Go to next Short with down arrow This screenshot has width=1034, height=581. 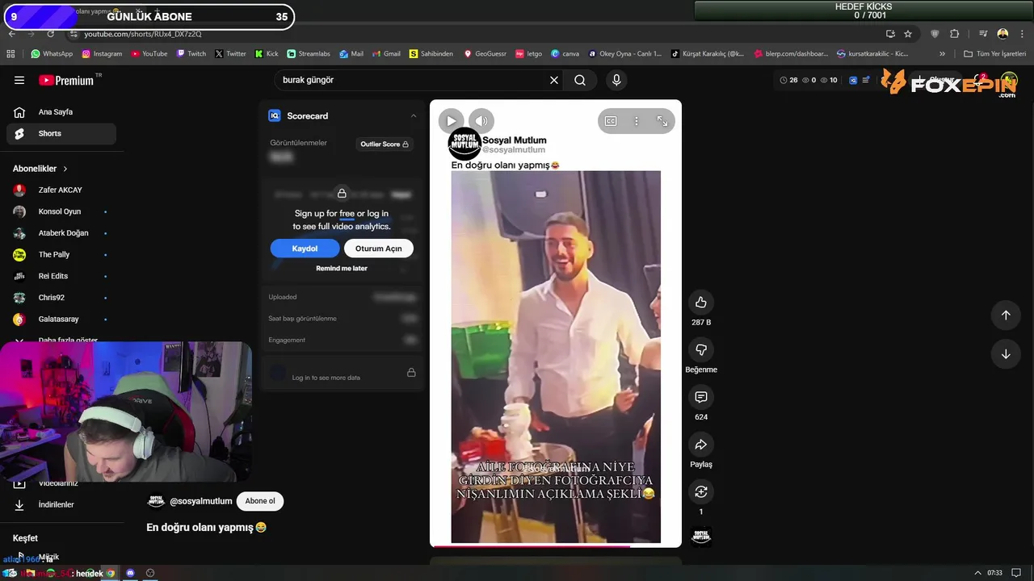click(1006, 354)
